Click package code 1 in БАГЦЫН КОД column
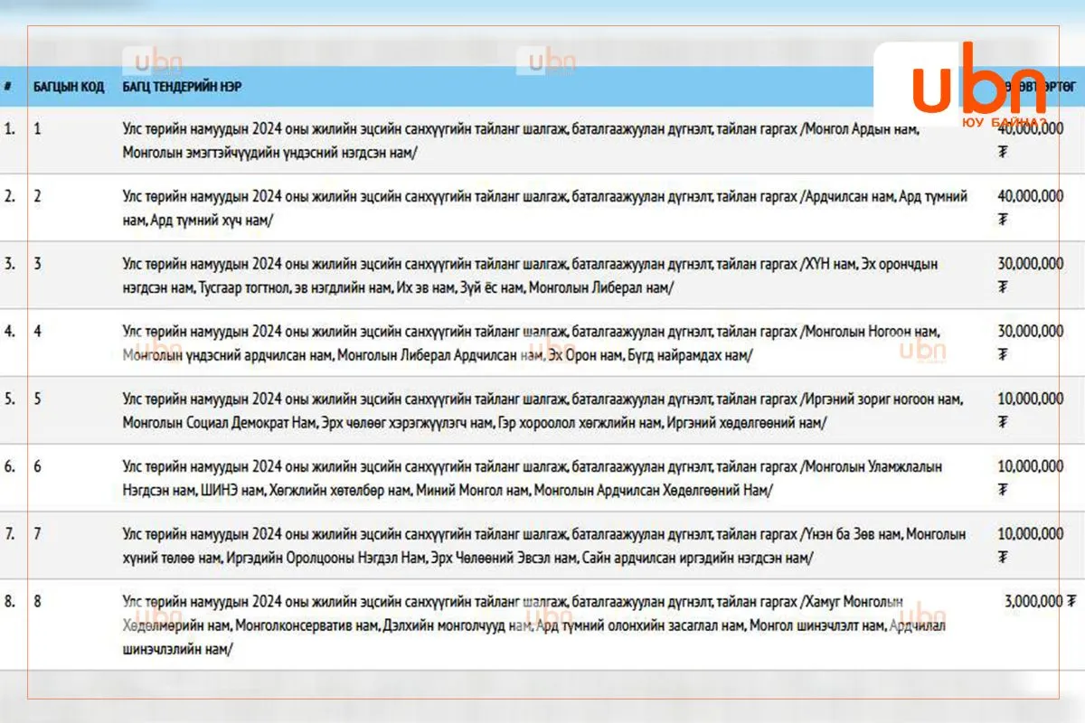The height and width of the screenshot is (723, 1085). click(37, 128)
